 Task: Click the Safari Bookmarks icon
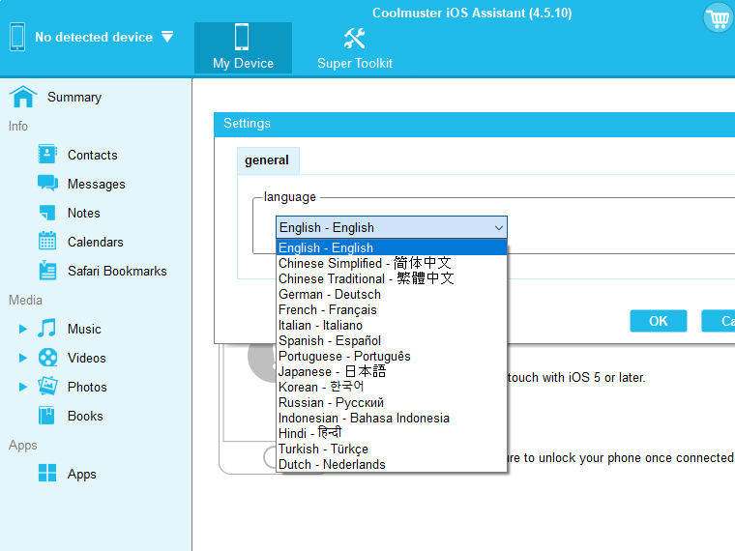coord(47,271)
